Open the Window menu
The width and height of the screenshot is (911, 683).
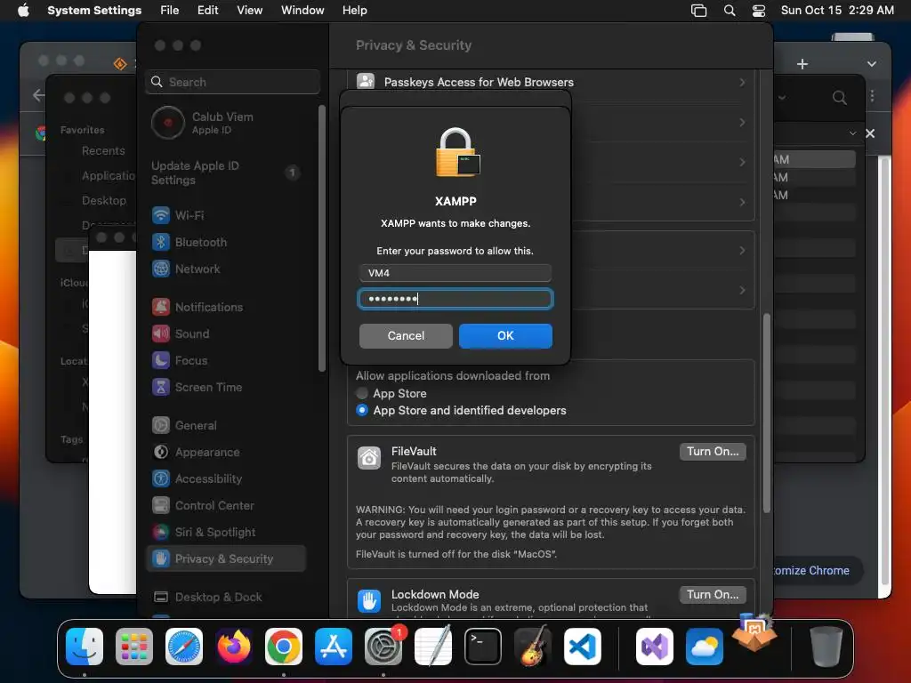pyautogui.click(x=302, y=10)
